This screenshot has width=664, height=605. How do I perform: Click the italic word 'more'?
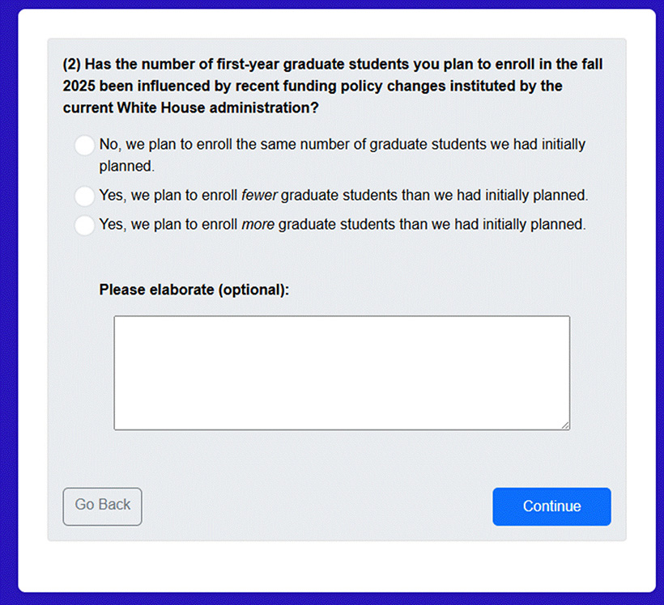[x=258, y=225]
